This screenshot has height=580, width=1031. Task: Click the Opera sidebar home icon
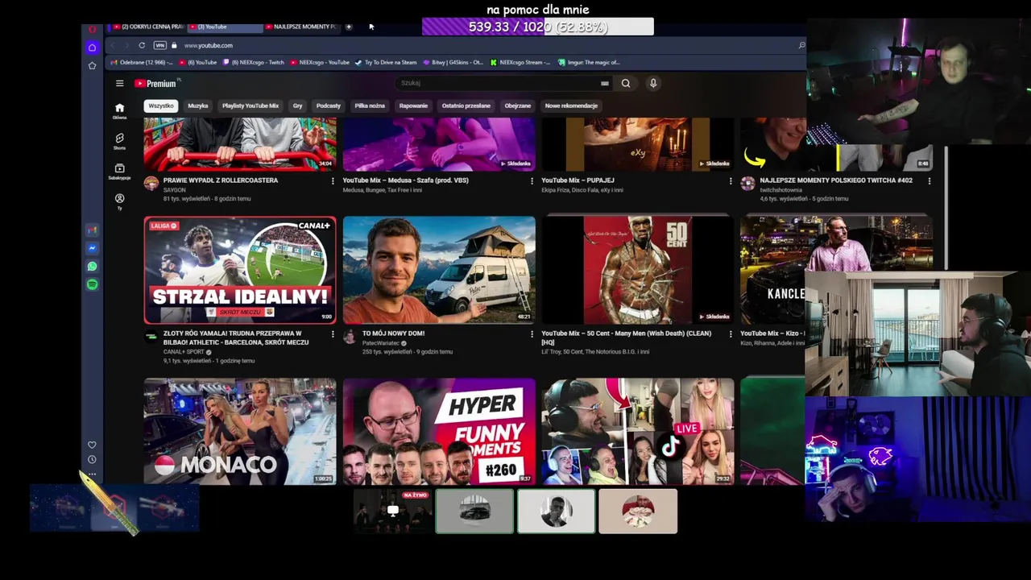click(92, 48)
